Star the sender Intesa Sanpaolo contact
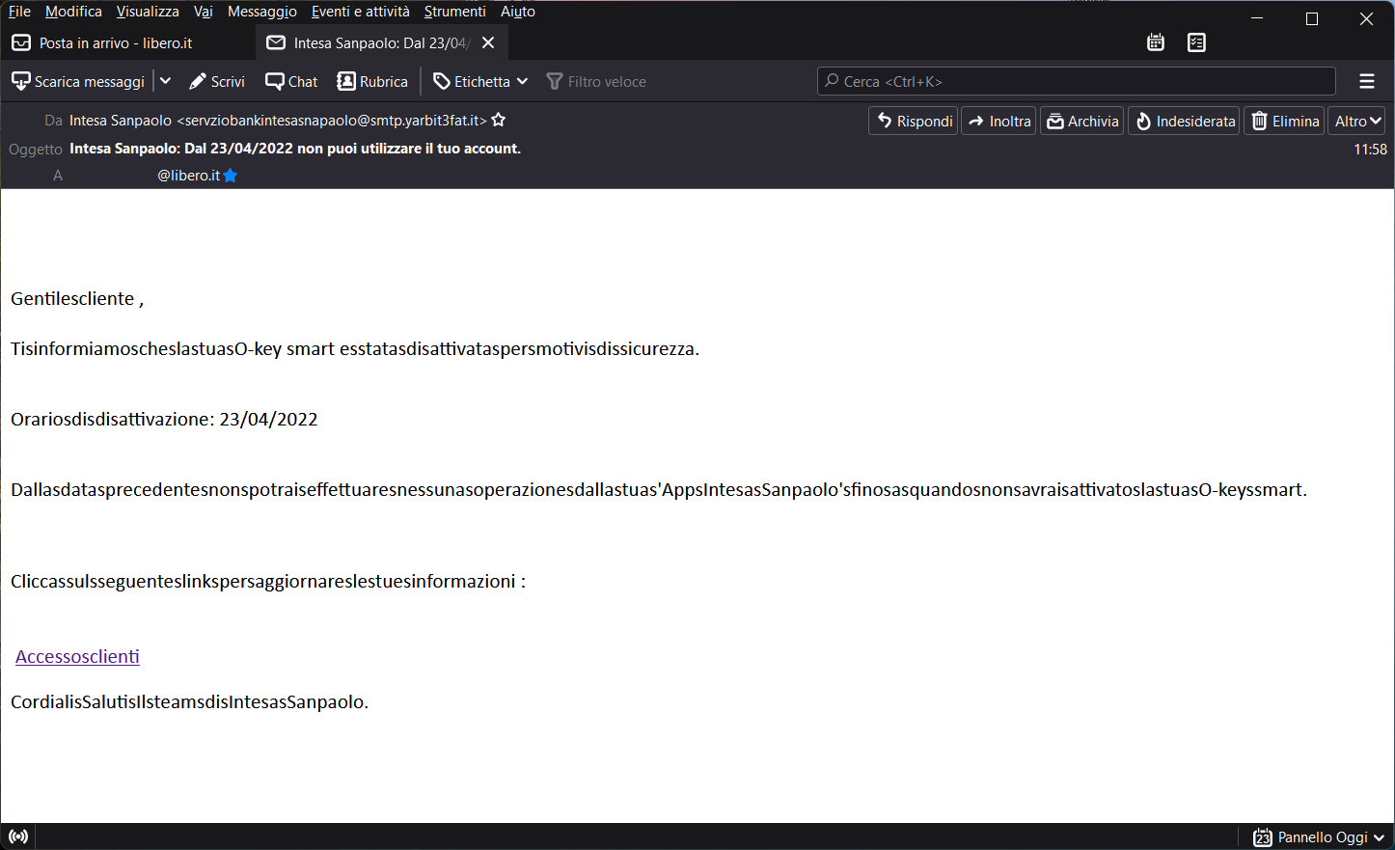Image resolution: width=1395 pixels, height=850 pixels. click(499, 121)
